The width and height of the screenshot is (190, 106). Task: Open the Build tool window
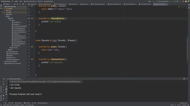pos(34,103)
